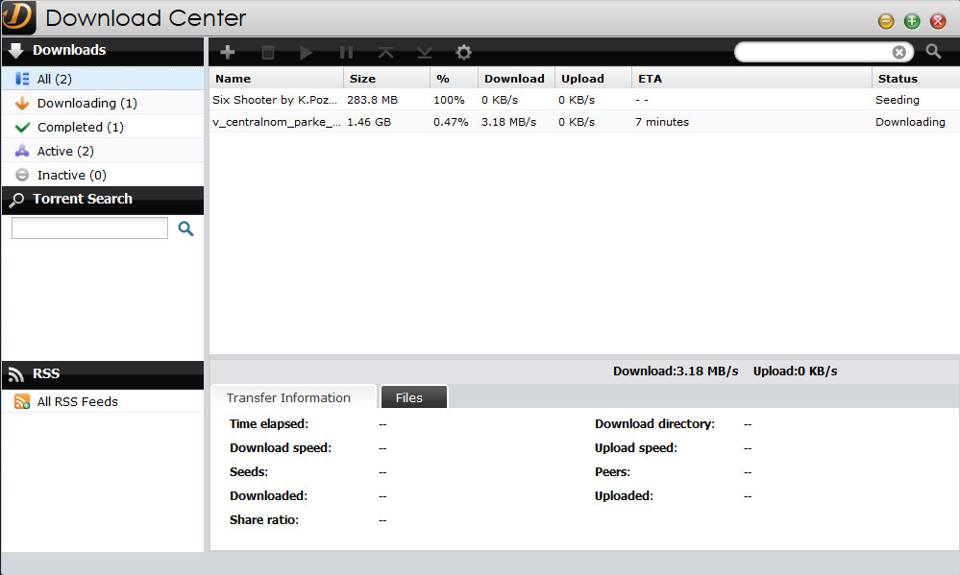This screenshot has width=960, height=575.
Task: Click the add download plus icon
Action: pos(228,53)
